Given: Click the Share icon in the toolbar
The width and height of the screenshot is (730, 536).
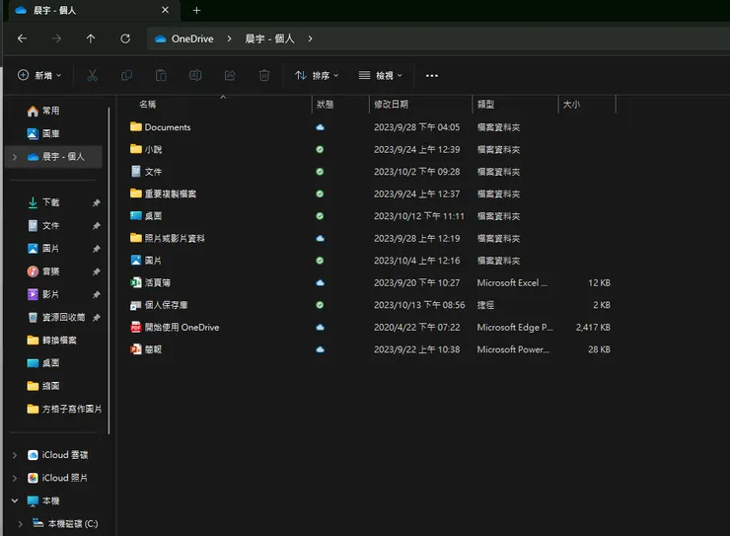Looking at the screenshot, I should [x=230, y=75].
